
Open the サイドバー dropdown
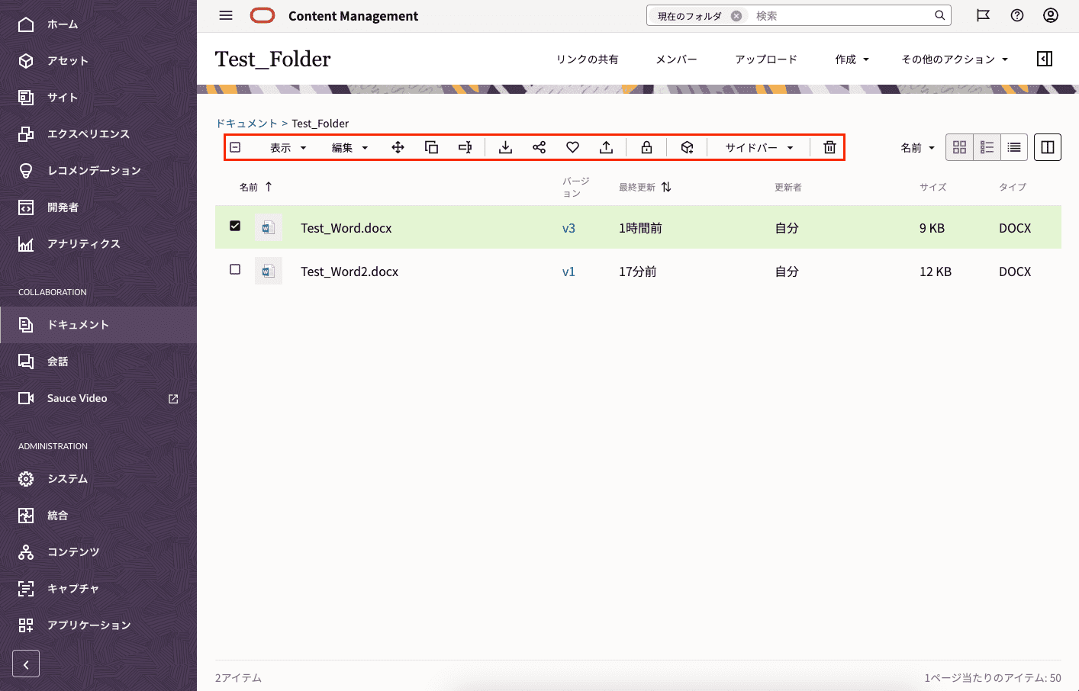click(759, 148)
